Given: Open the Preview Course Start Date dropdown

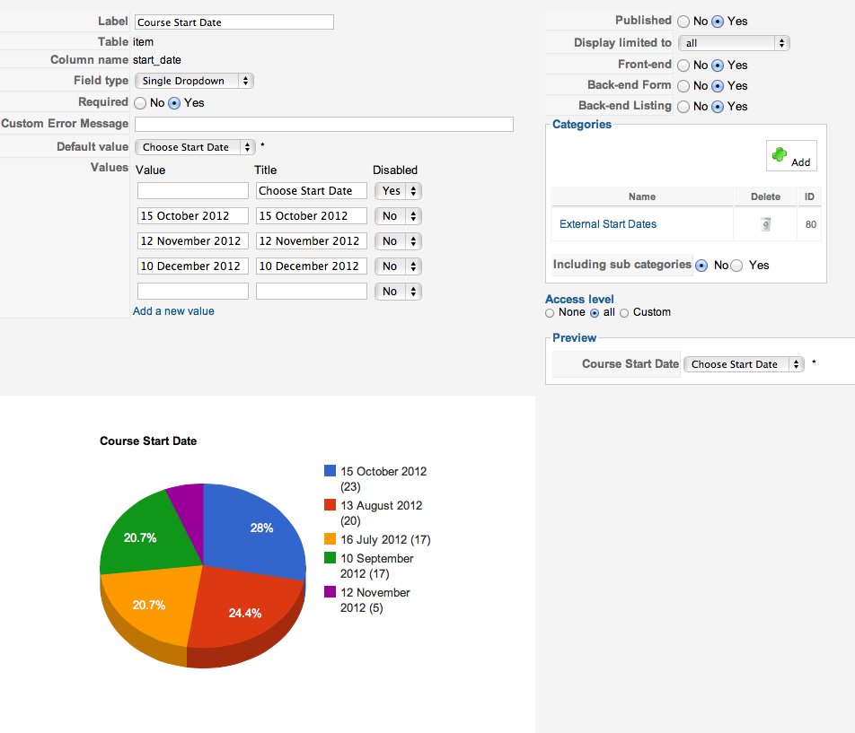Looking at the screenshot, I should (x=744, y=364).
